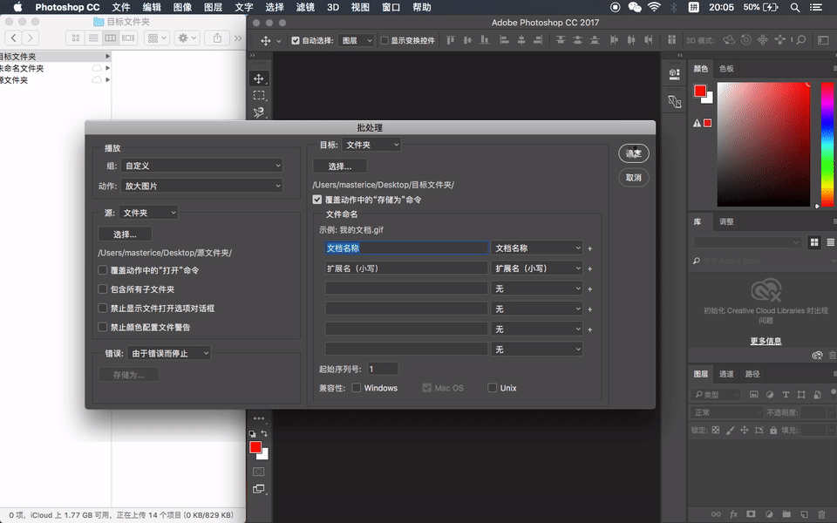
Task: Switch to the 通道 tab
Action: [x=726, y=374]
